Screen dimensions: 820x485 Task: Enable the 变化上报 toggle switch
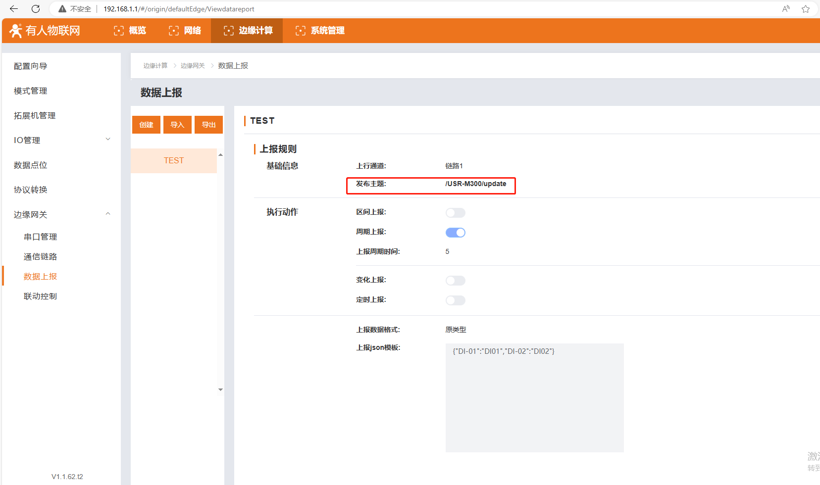[455, 281]
